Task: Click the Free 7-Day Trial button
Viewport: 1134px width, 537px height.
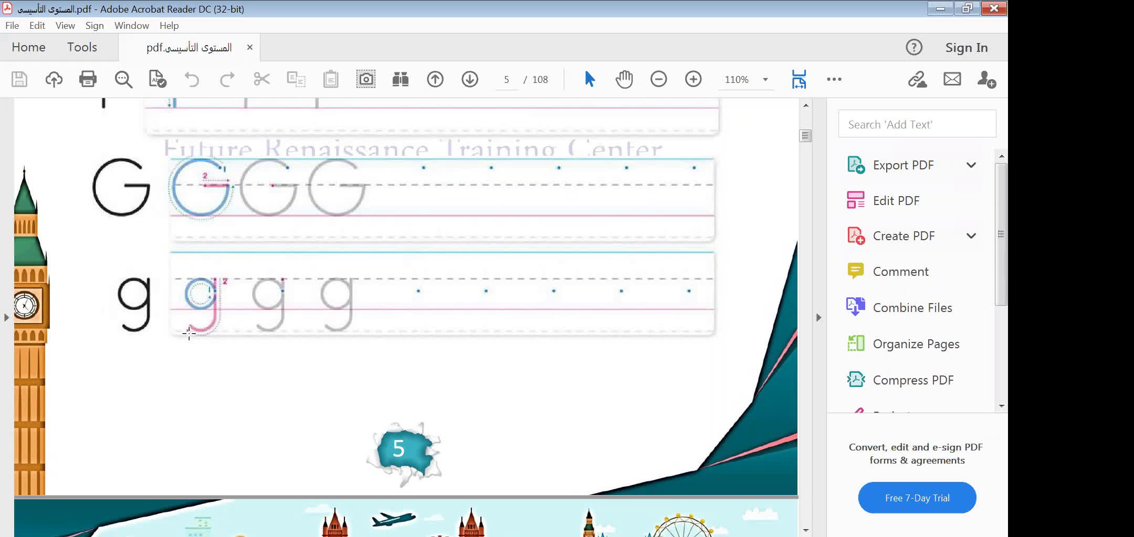Action: point(917,498)
